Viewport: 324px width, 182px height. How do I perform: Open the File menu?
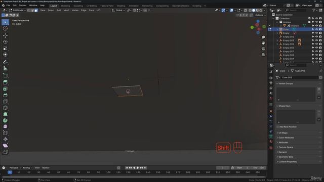[8, 6]
